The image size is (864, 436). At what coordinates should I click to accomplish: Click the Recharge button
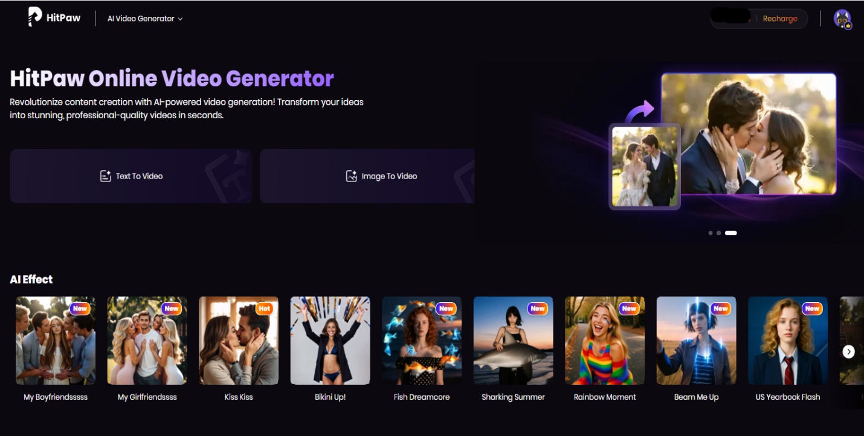(779, 19)
